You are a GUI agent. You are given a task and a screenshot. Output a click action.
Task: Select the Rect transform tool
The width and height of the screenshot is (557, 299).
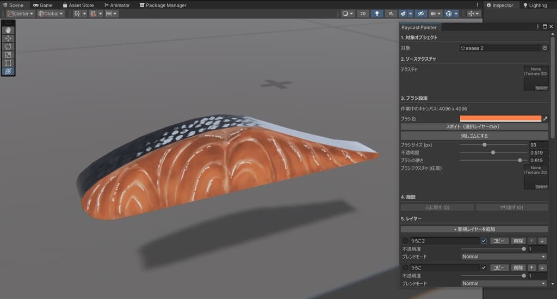[8, 63]
